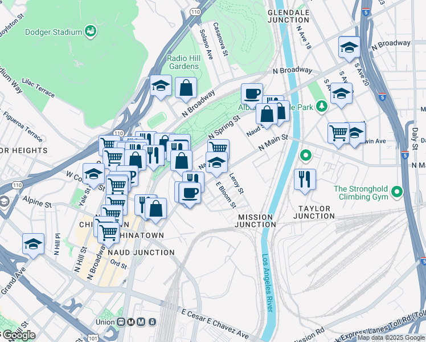
Task: Click the Radio Hill Gardens label
Action: coord(183,62)
